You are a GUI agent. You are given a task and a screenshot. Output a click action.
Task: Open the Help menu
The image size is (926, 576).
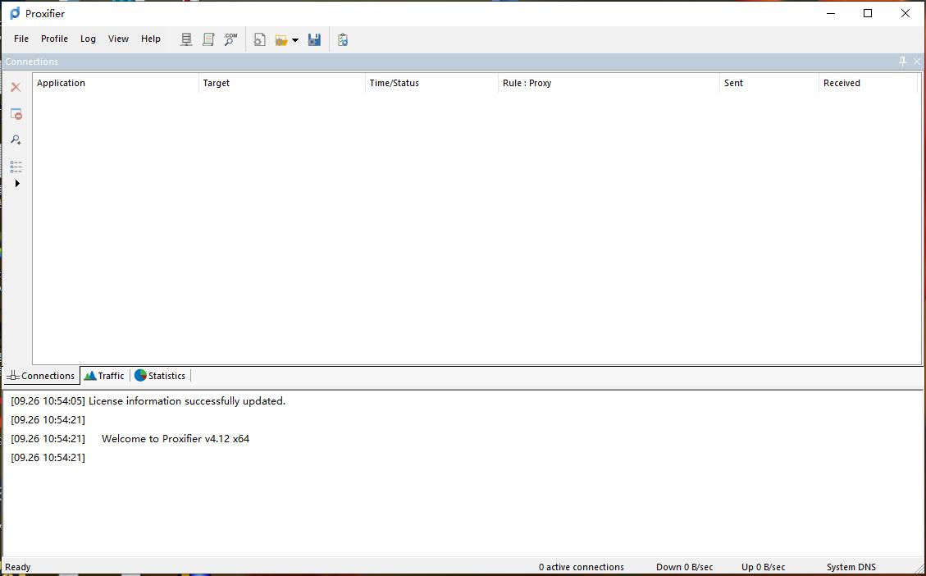[151, 39]
